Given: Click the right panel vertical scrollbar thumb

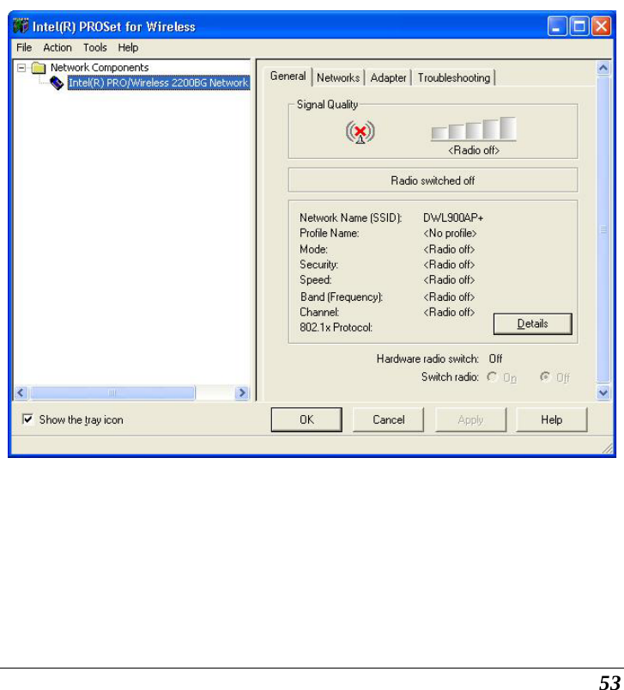Looking at the screenshot, I should [603, 229].
